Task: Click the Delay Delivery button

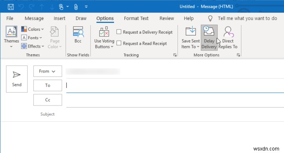Action: click(209, 38)
